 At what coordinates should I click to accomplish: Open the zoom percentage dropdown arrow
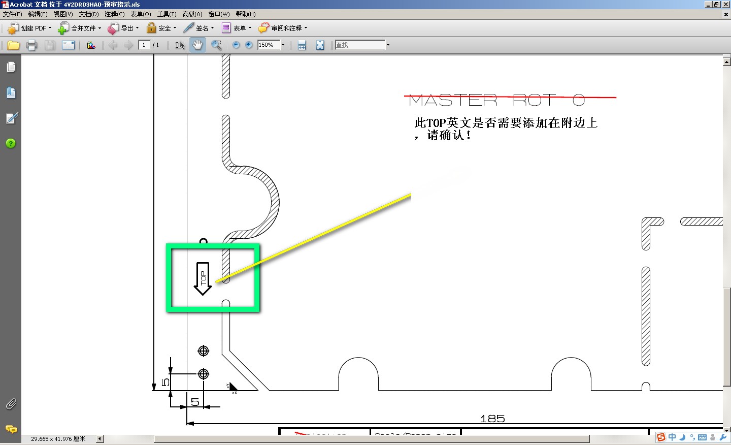pyautogui.click(x=283, y=45)
